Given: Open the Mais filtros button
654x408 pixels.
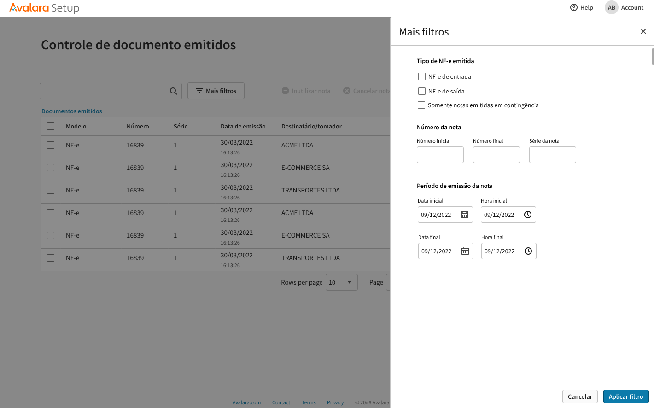Looking at the screenshot, I should pos(216,91).
